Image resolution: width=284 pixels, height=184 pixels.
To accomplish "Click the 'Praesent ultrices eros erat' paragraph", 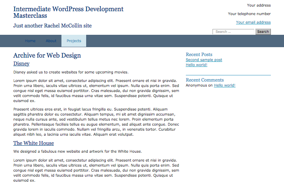I will [x=96, y=122].
